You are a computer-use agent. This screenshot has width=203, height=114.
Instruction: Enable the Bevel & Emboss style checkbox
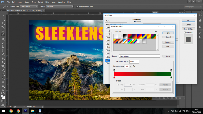point(107,27)
